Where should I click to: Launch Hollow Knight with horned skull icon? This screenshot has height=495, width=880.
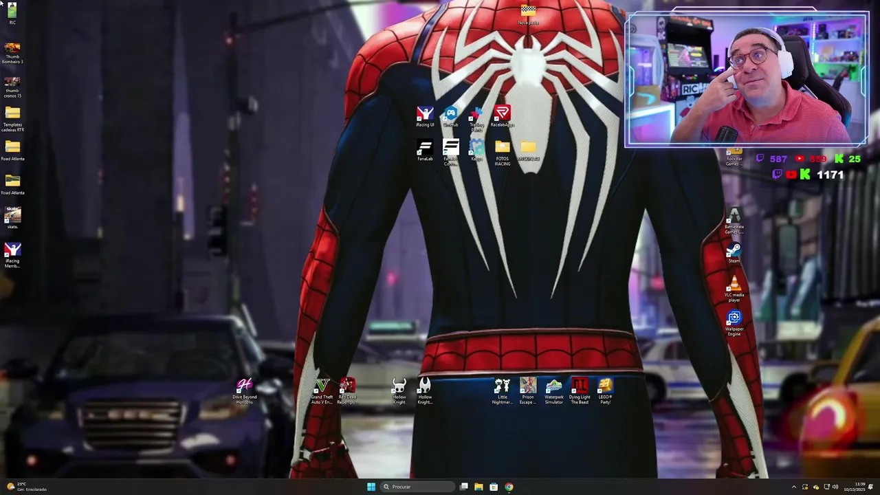pos(399,391)
